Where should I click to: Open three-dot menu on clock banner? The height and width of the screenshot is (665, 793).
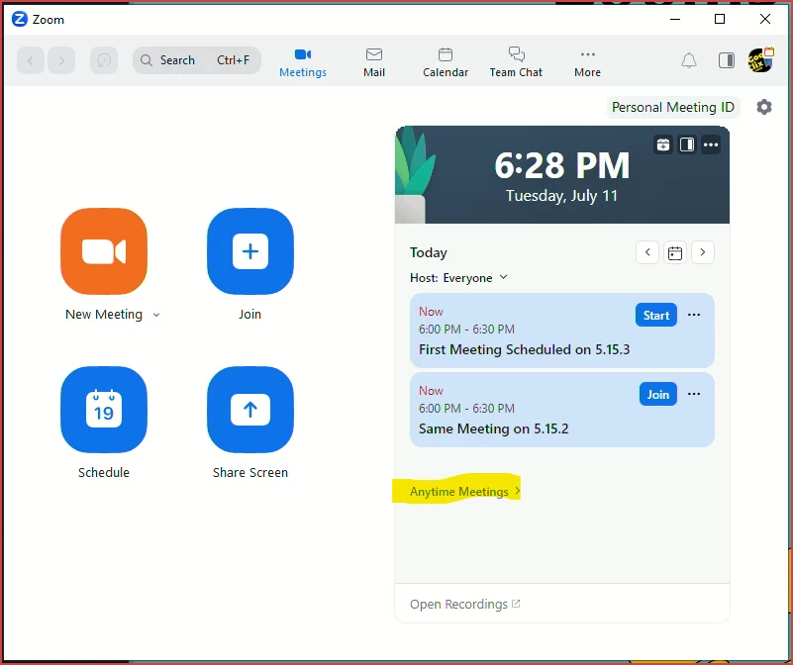(x=711, y=145)
